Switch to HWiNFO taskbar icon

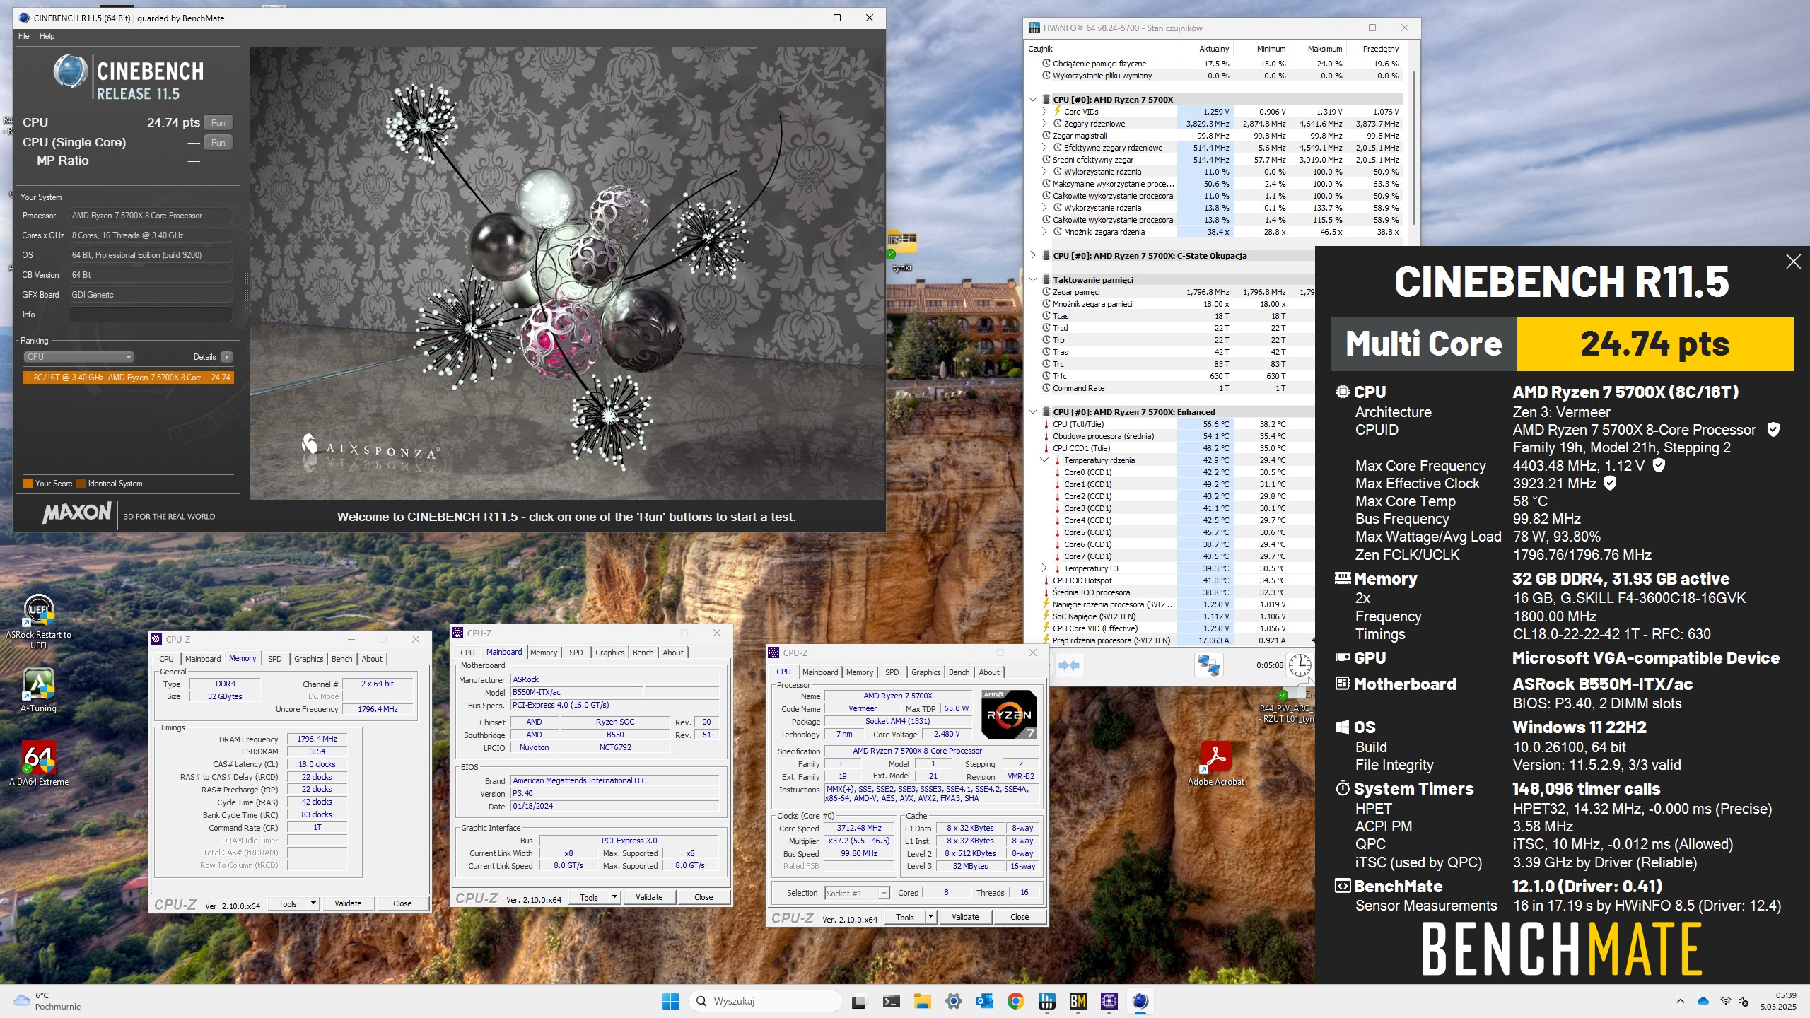[1046, 1001]
